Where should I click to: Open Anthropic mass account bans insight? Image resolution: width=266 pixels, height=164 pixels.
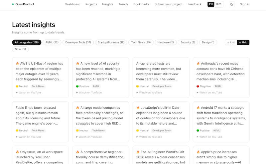(221, 78)
